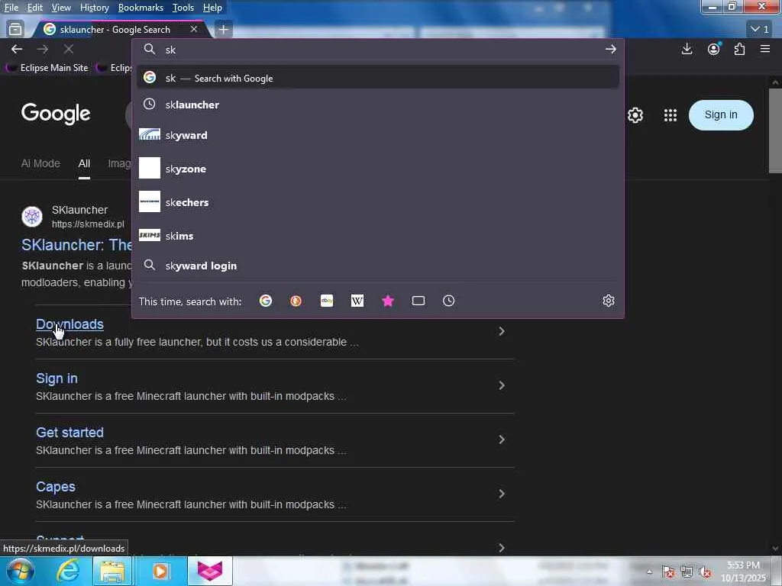This screenshot has width=782, height=586.
Task: Open the Downloads toolbar icon
Action: pos(687,49)
